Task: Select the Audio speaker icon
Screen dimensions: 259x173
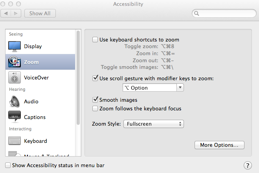Action: pos(15,101)
